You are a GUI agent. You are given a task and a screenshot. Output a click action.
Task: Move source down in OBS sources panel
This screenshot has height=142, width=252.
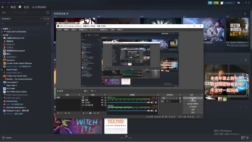(98, 113)
